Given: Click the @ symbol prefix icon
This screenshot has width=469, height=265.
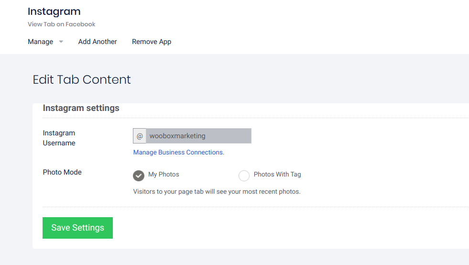Looking at the screenshot, I should point(140,136).
